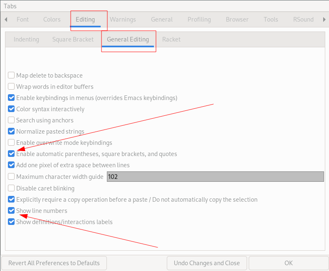Image resolution: width=329 pixels, height=271 pixels.
Task: Switch to the Colors tab
Action: click(52, 20)
